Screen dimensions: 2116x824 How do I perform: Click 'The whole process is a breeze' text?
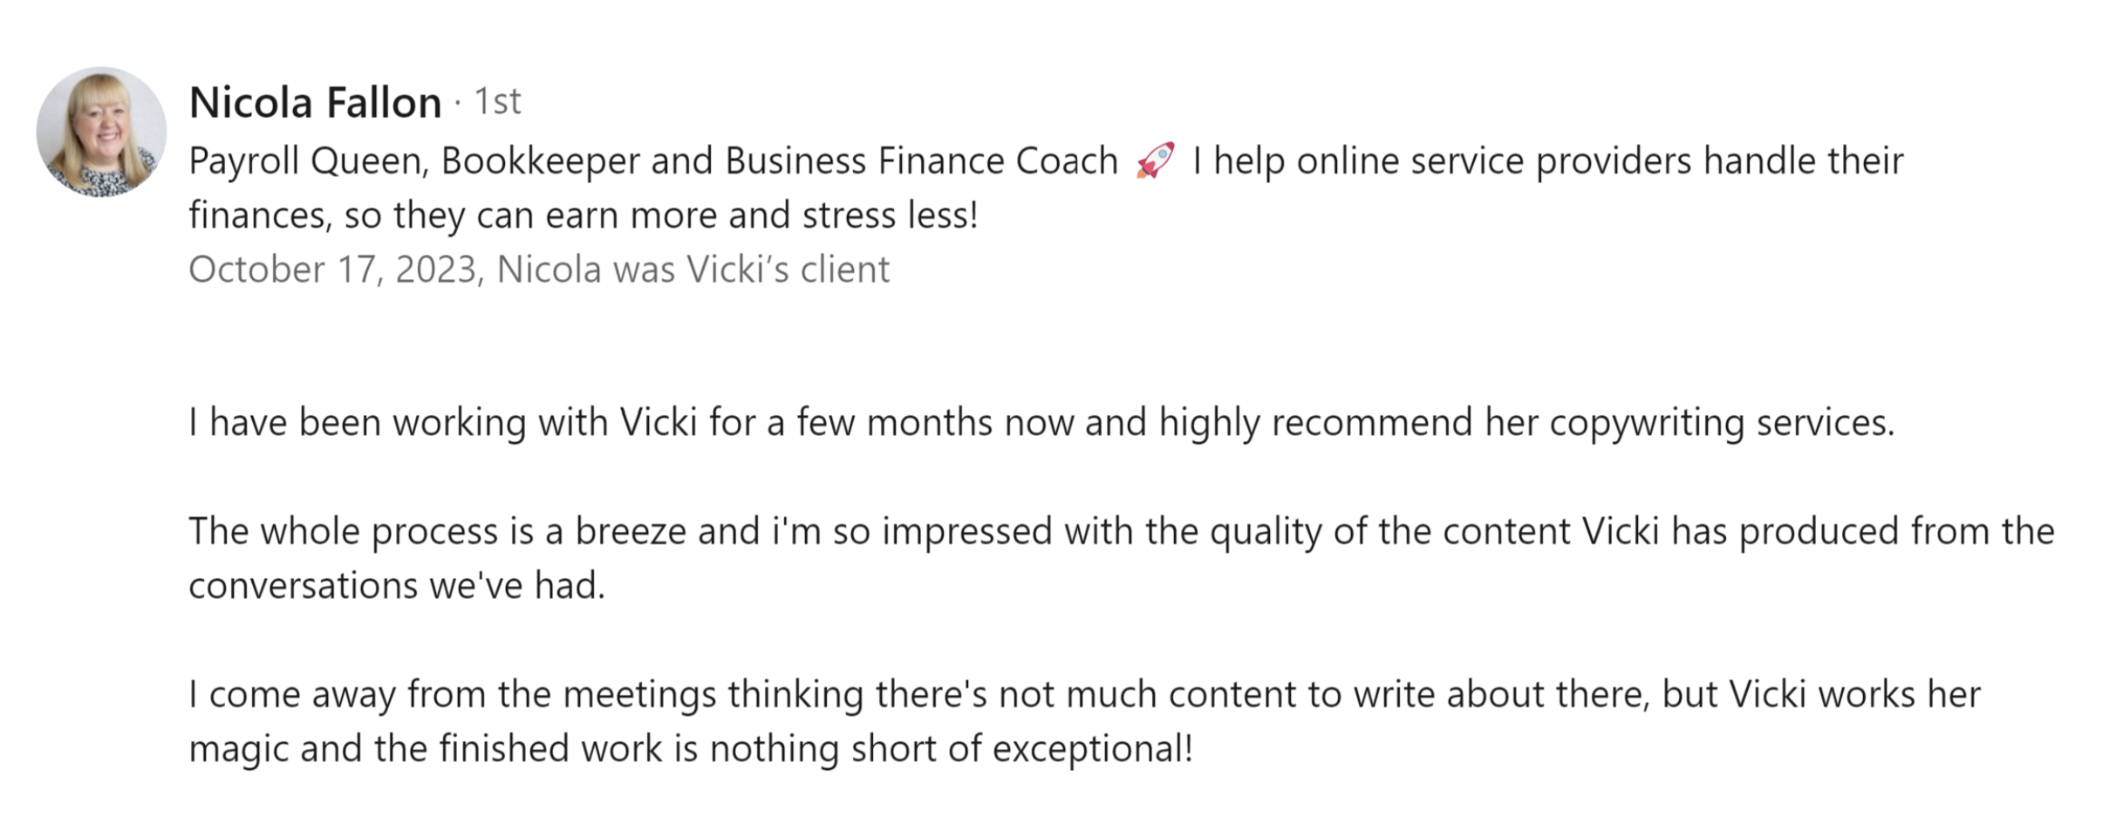[x=437, y=532]
